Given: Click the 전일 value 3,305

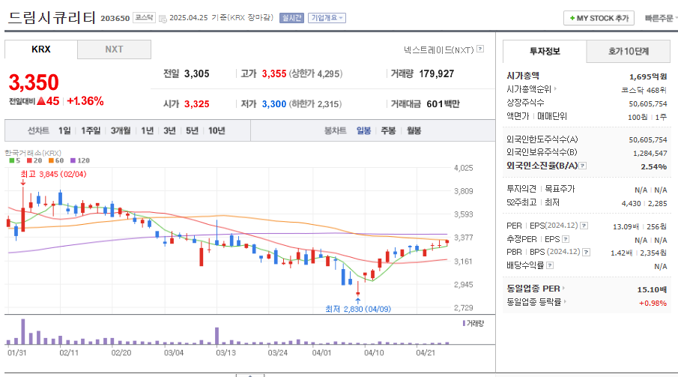Looking at the screenshot, I should tap(197, 73).
